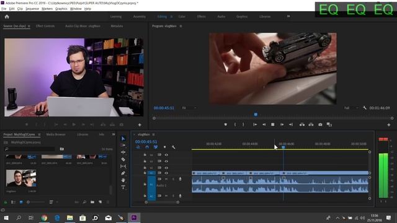Open the Sequence menu
Viewport: 397px width, 223px height.
click(32, 9)
